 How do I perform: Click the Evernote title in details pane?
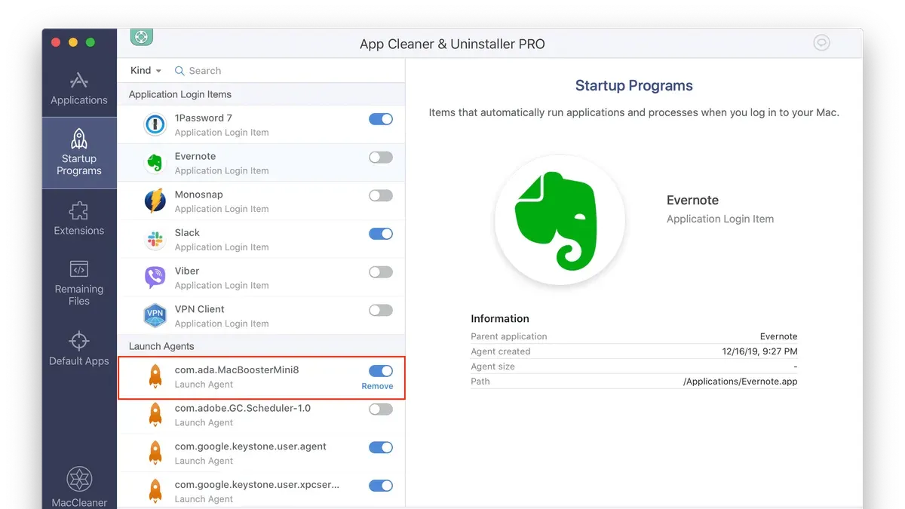(692, 201)
